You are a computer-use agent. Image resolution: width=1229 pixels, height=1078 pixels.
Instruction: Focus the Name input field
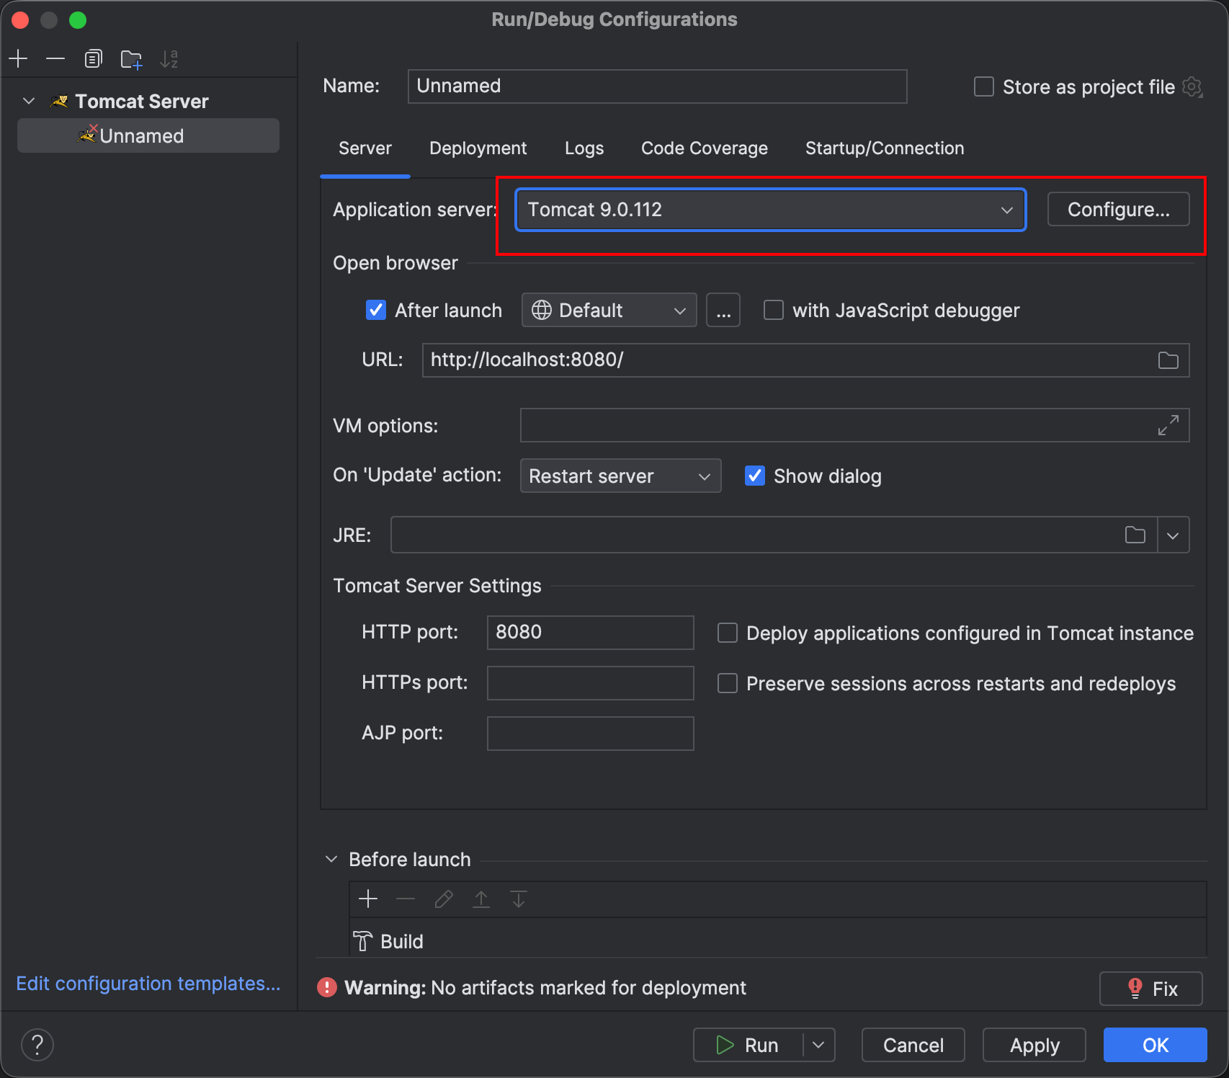point(657,86)
